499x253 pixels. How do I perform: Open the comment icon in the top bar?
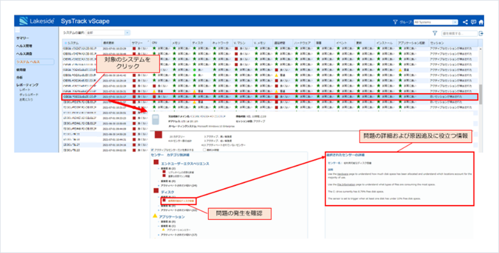tap(473, 22)
